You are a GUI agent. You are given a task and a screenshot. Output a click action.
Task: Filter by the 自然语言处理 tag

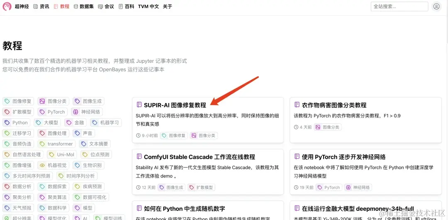point(23,155)
